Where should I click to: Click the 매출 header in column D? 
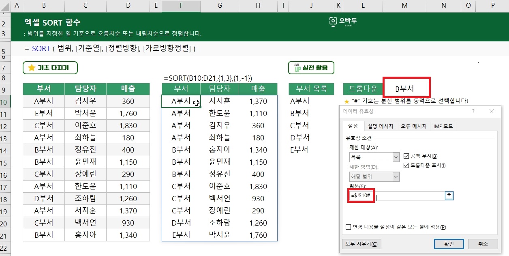pyautogui.click(x=128, y=89)
